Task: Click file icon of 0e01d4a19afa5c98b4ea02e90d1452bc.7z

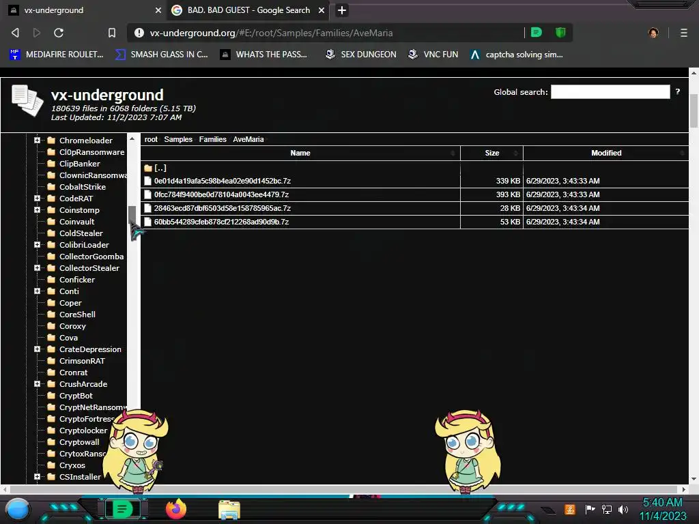Action: coord(147,181)
